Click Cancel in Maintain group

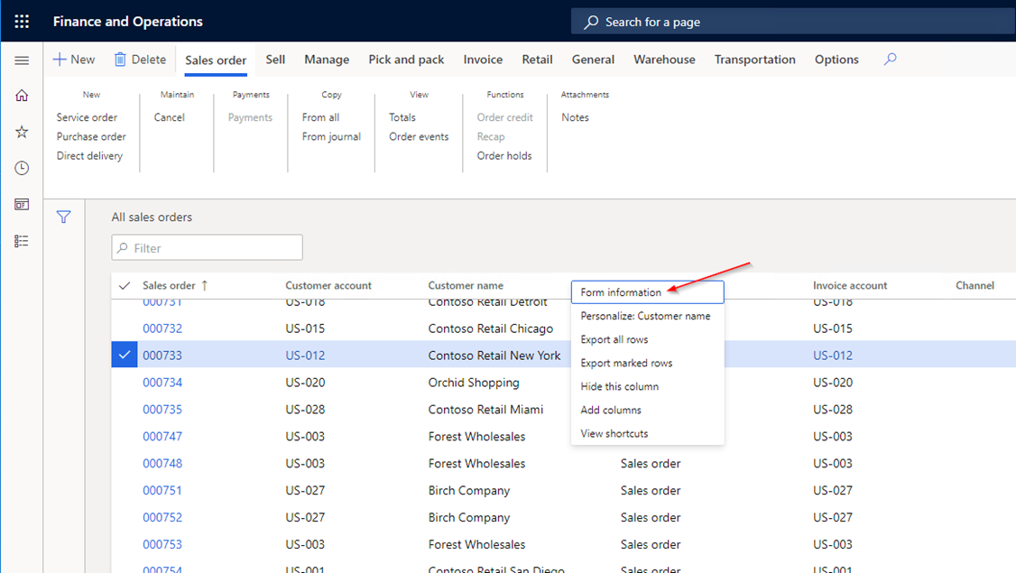click(x=169, y=117)
